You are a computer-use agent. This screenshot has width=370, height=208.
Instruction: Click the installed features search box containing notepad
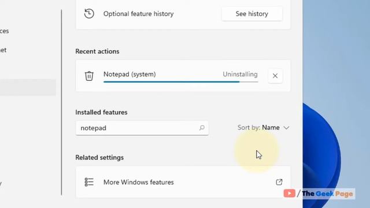pos(142,128)
